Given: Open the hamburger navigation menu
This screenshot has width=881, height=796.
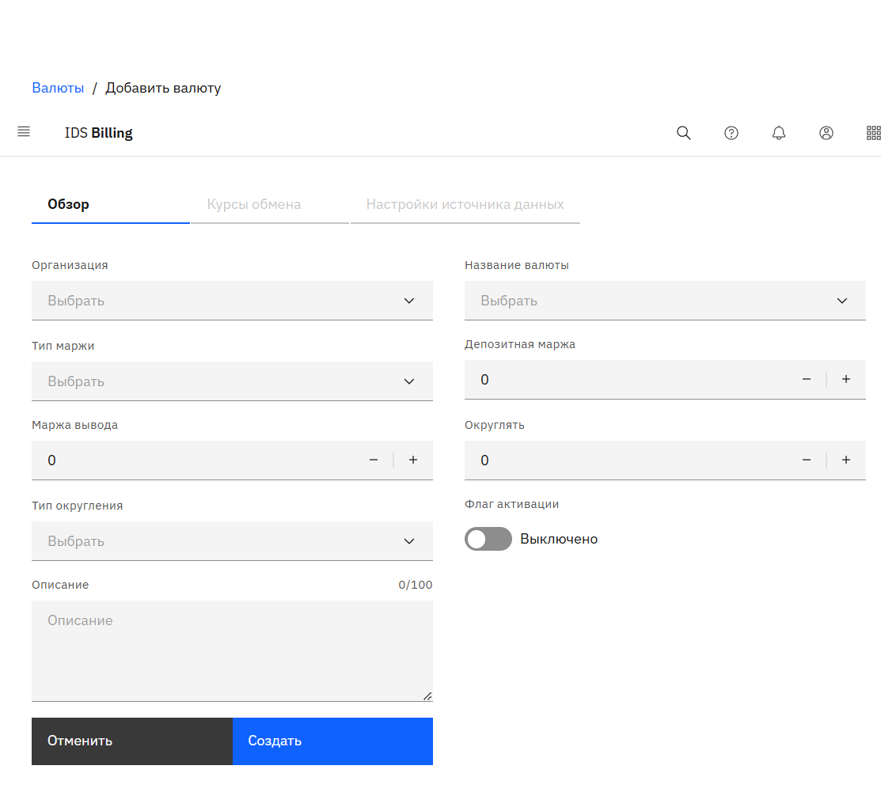Looking at the screenshot, I should tap(24, 132).
